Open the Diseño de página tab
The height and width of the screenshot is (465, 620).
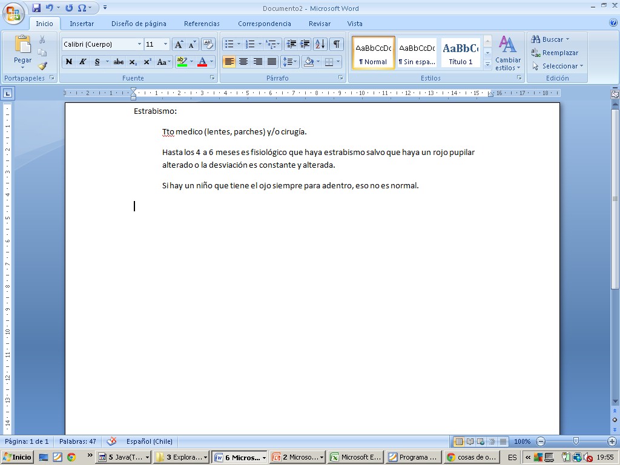click(x=139, y=24)
